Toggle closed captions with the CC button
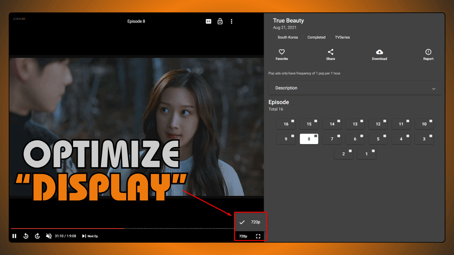454x255 pixels. click(208, 21)
